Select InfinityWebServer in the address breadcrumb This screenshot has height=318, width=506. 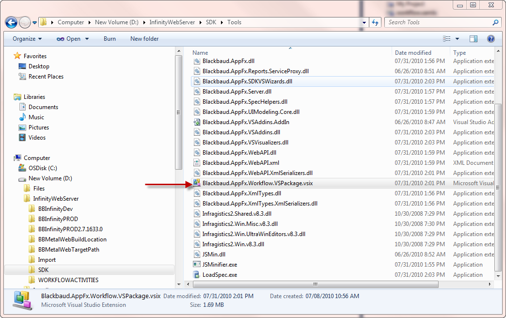tap(172, 22)
